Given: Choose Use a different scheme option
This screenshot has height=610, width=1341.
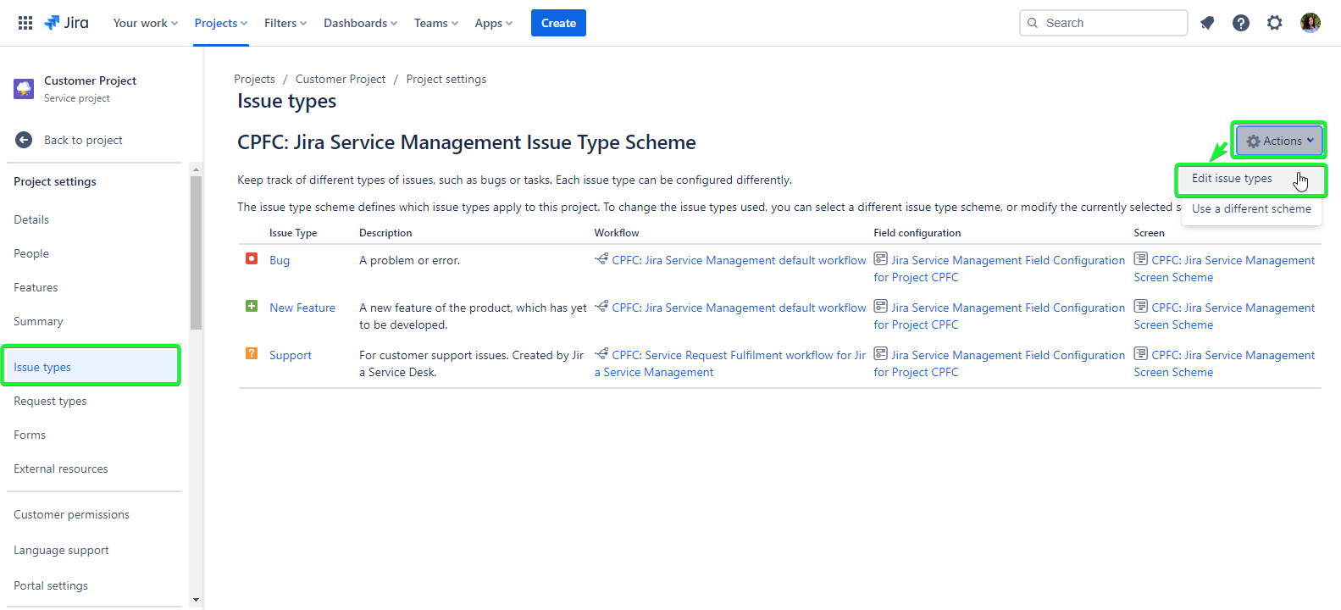Looking at the screenshot, I should coord(1251,209).
